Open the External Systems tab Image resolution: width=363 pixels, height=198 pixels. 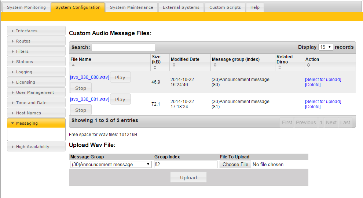pos(181,7)
